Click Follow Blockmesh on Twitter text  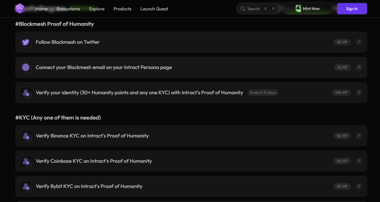(68, 42)
